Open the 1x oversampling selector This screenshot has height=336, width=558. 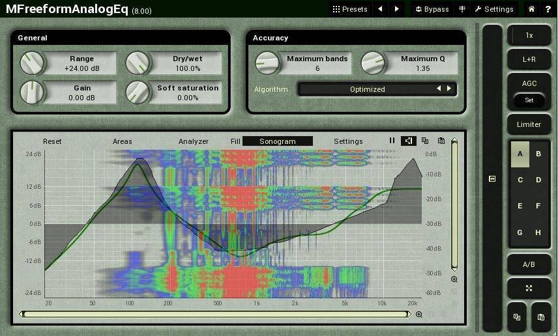pos(529,35)
